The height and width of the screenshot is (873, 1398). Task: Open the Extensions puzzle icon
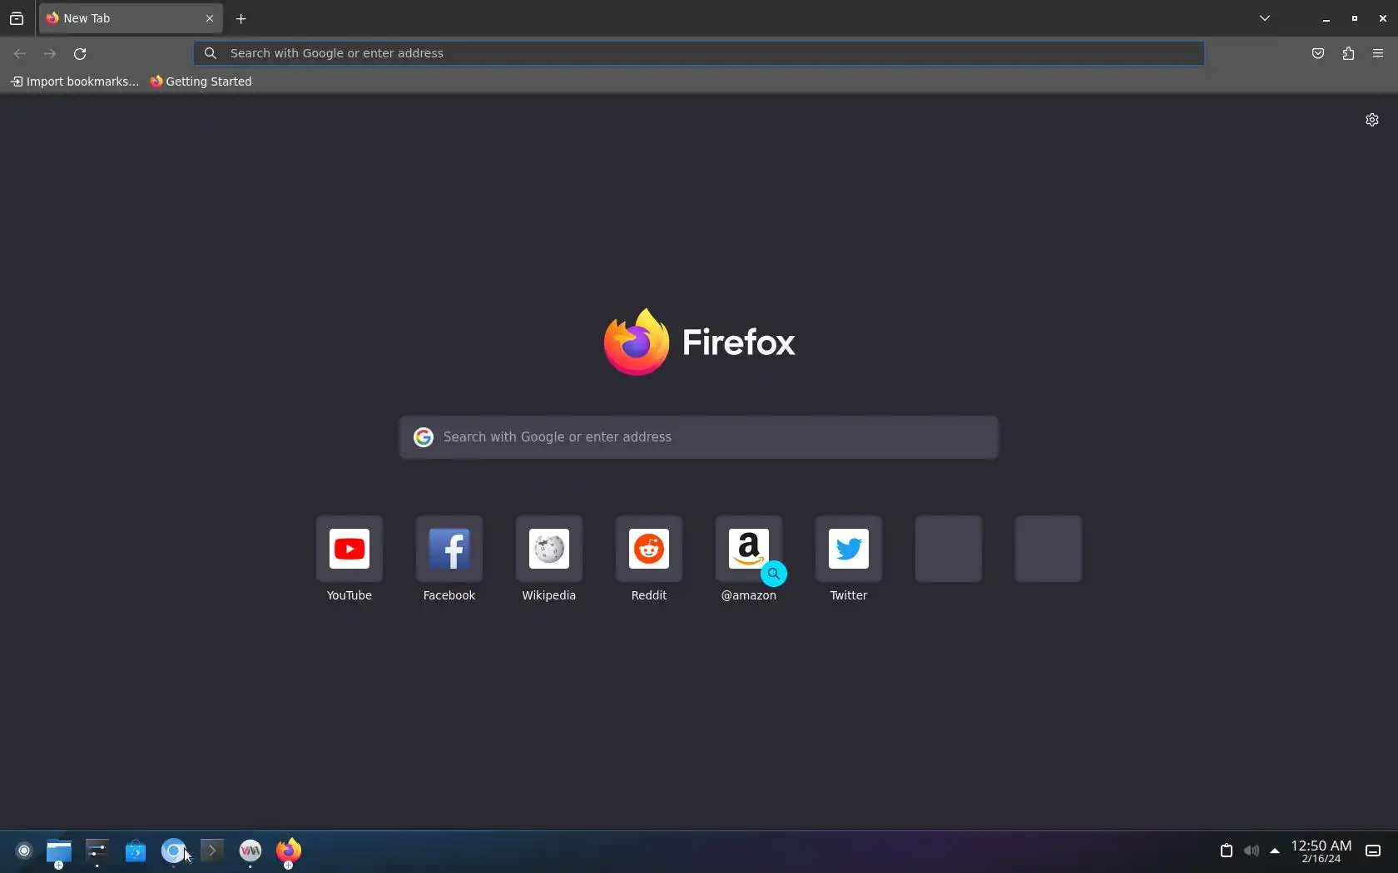pos(1348,53)
